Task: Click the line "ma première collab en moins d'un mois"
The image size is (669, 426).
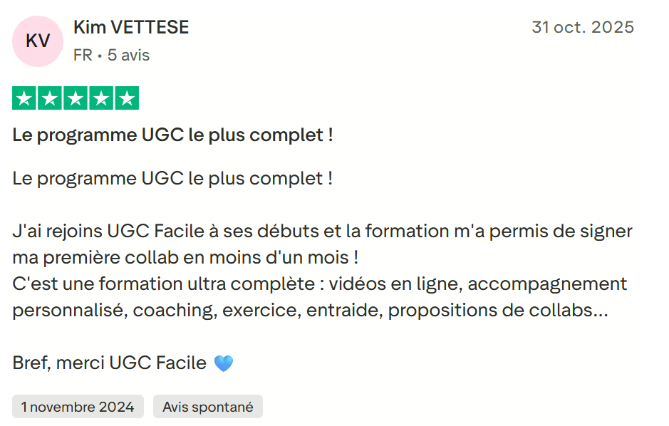Action: [x=185, y=257]
